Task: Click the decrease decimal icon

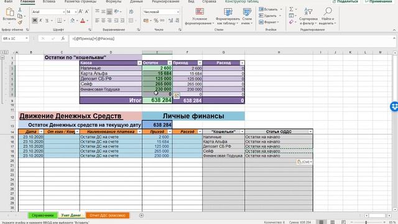Action: click(x=177, y=21)
